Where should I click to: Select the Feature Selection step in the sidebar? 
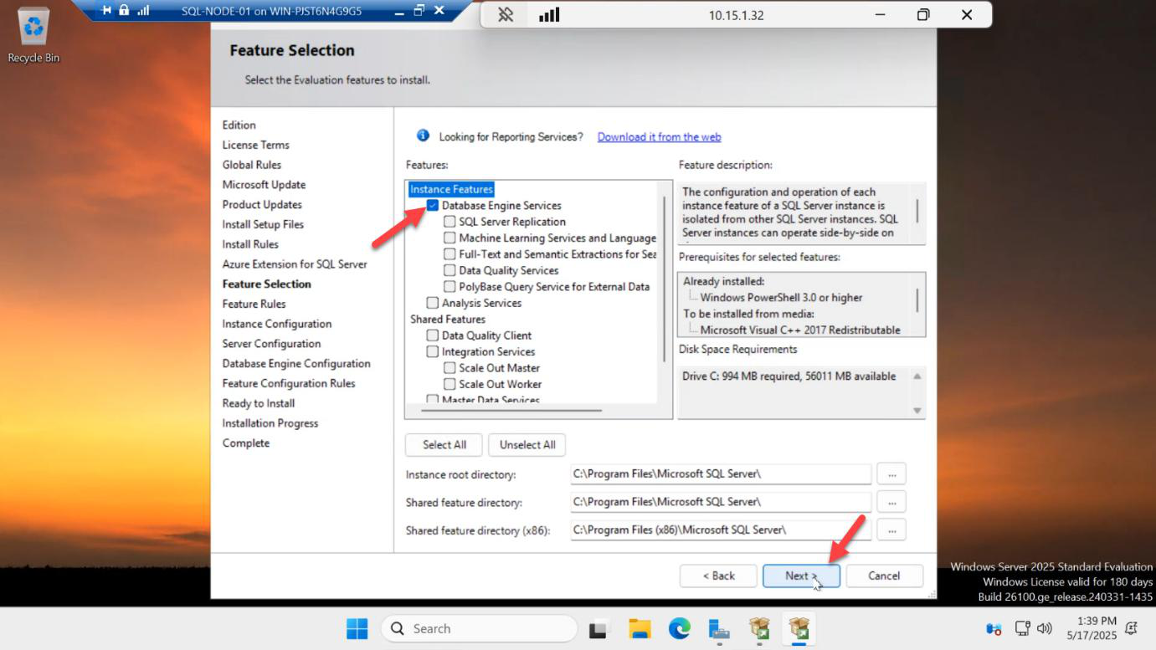coord(266,284)
